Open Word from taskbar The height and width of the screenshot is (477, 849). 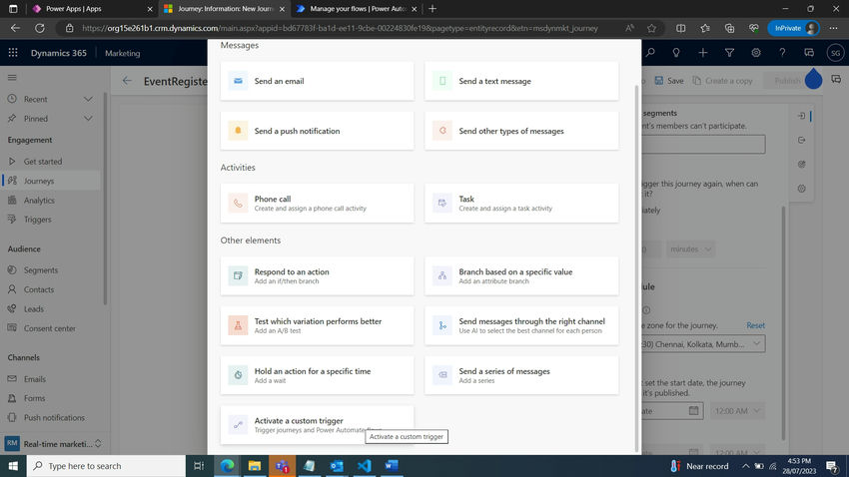click(x=392, y=466)
